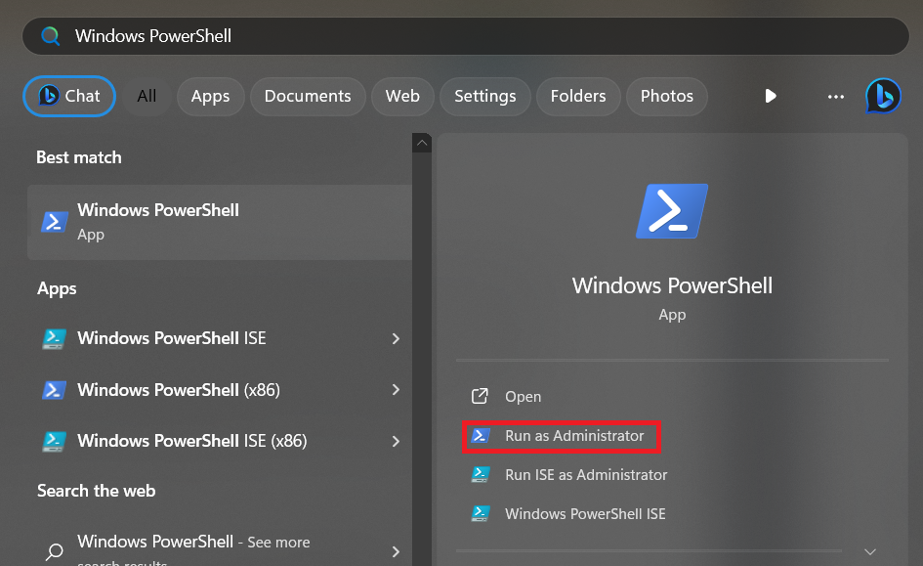Click the PowerShell ISE (x86) app icon
The width and height of the screenshot is (923, 566).
pos(55,441)
